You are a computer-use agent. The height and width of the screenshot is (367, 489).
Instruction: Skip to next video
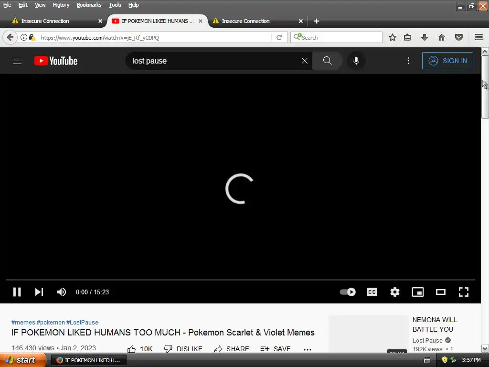point(39,292)
